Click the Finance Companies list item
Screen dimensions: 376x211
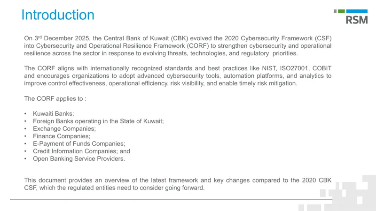pos(62,136)
